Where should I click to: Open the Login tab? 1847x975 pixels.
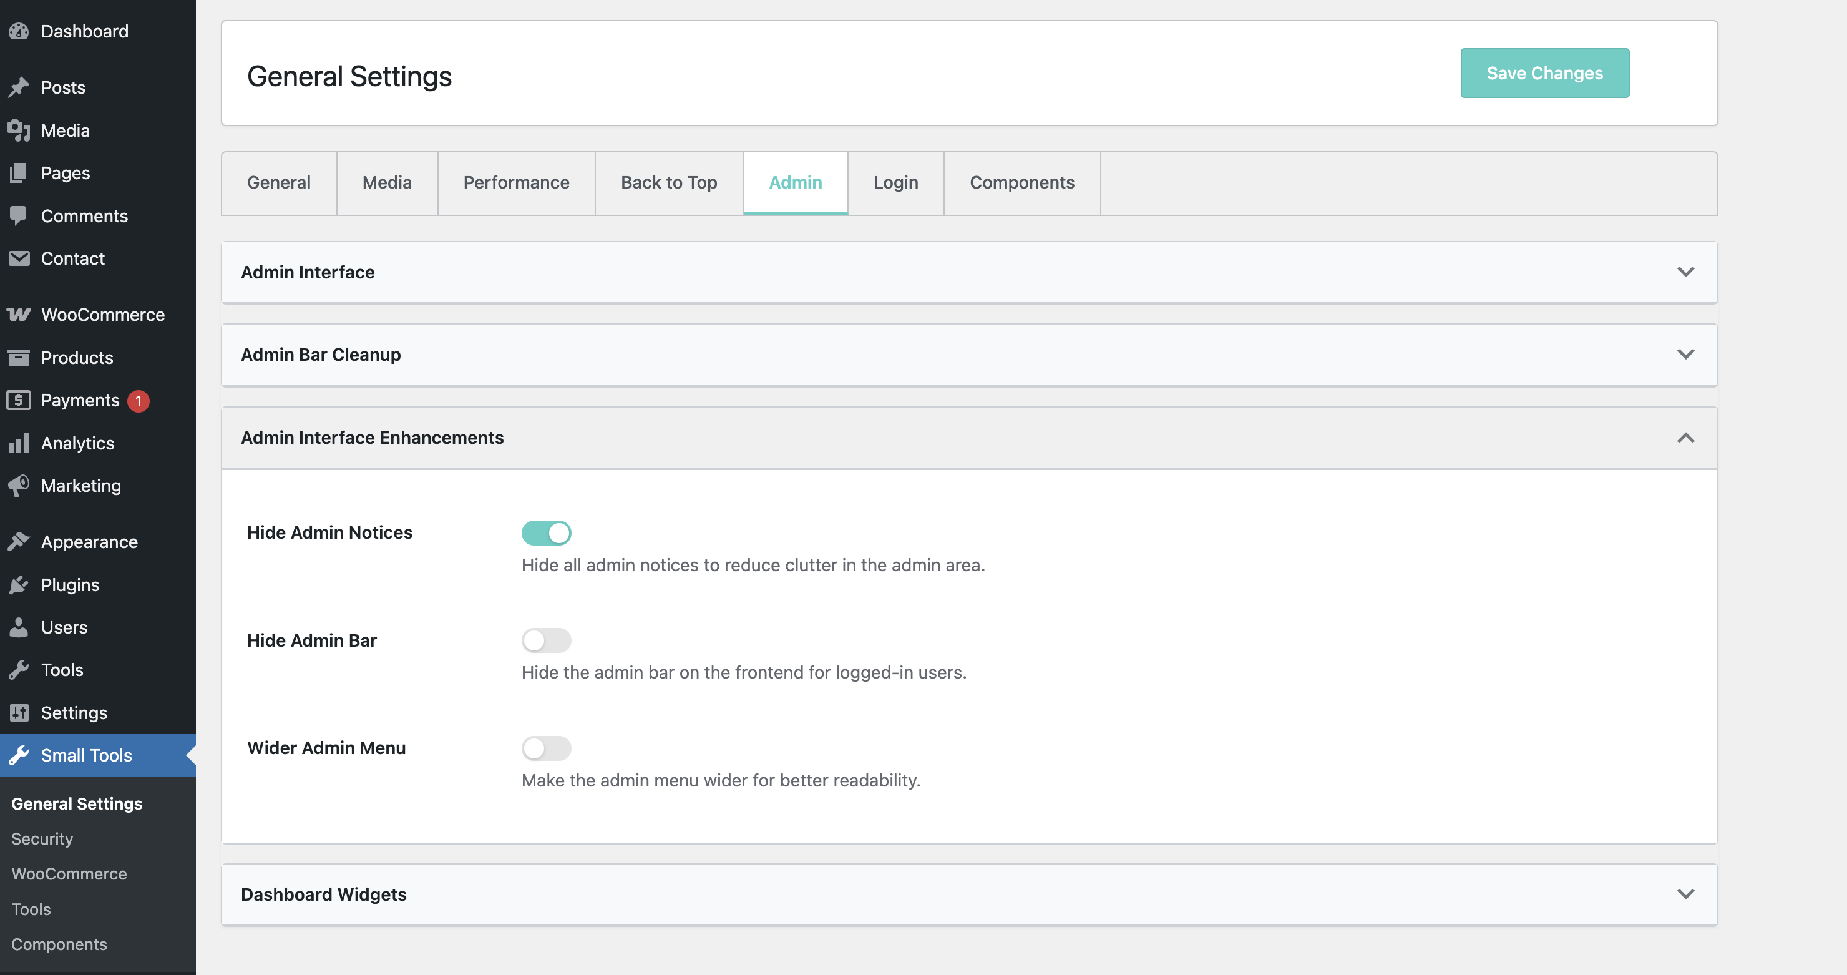pyautogui.click(x=895, y=182)
